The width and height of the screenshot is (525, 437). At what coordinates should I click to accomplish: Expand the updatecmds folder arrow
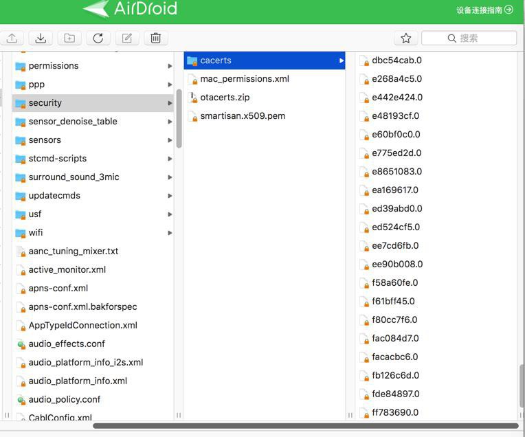[170, 196]
